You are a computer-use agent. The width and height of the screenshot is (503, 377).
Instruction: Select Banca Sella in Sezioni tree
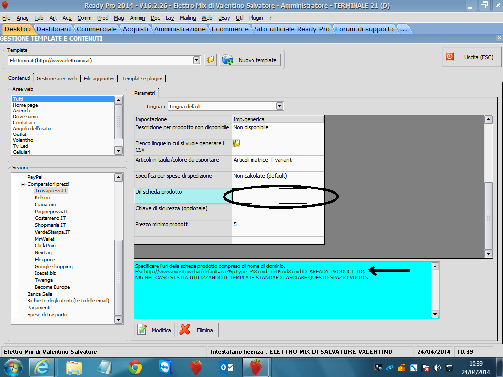click(39, 294)
